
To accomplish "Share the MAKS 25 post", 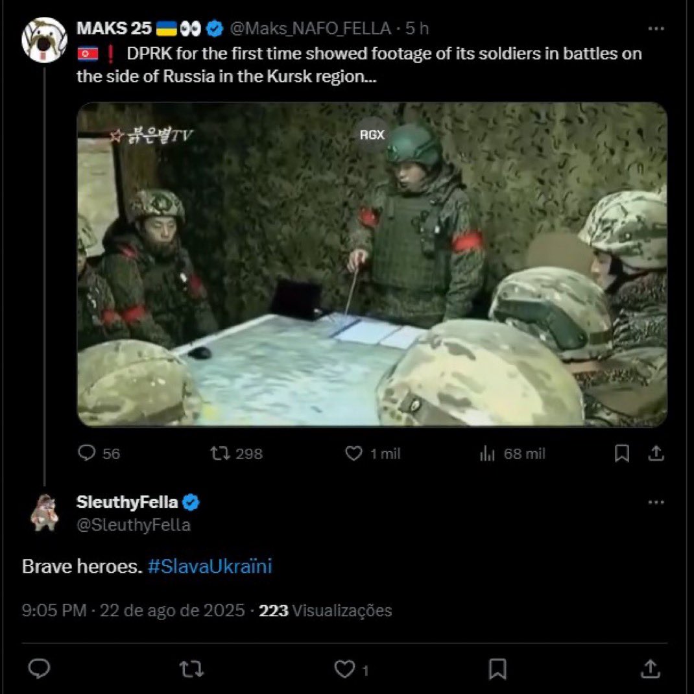I will tap(656, 453).
